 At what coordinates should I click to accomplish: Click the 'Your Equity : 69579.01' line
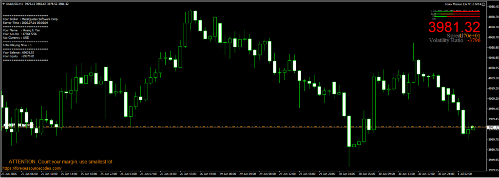[19, 56]
